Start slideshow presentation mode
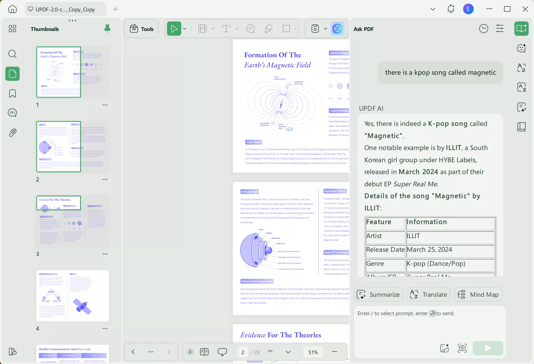Screen dimensions: 534x364 (x=222, y=352)
